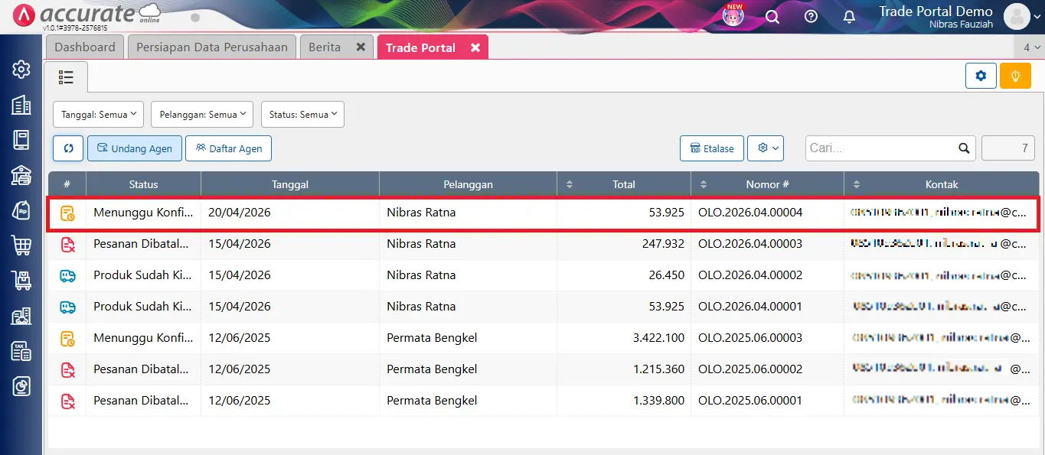Open the Pelanggan: Semua filter dropdown
The height and width of the screenshot is (455, 1045).
pyautogui.click(x=202, y=115)
